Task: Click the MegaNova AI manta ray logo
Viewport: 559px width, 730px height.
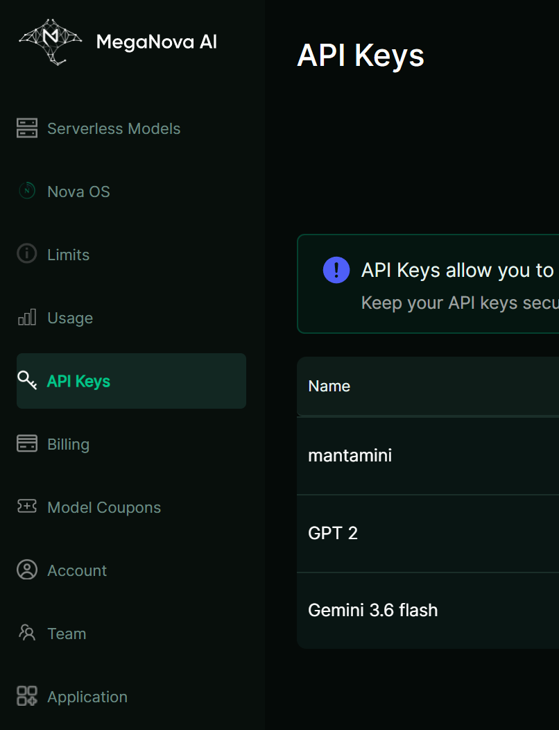Action: pyautogui.click(x=50, y=42)
